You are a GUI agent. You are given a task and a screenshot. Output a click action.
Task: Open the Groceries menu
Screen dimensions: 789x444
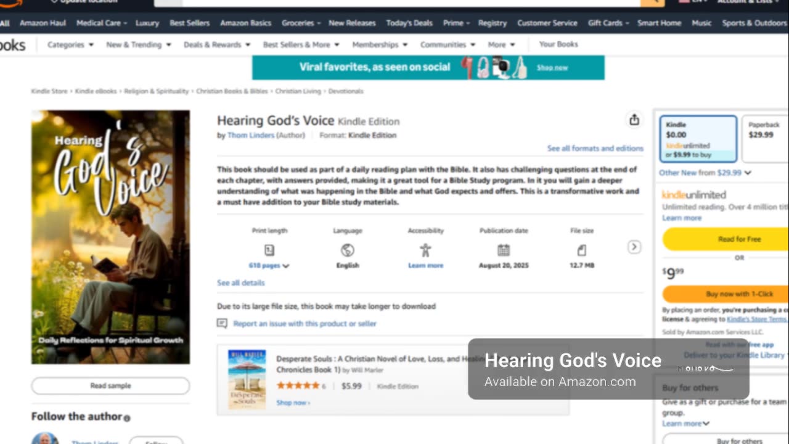pos(301,23)
